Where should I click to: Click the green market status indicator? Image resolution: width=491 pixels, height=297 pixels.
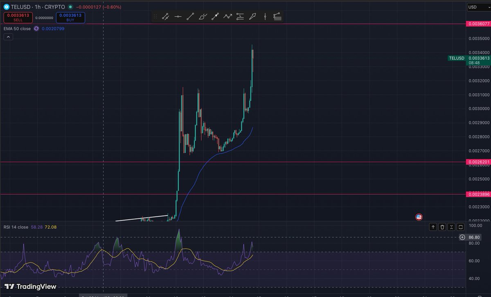click(x=71, y=7)
